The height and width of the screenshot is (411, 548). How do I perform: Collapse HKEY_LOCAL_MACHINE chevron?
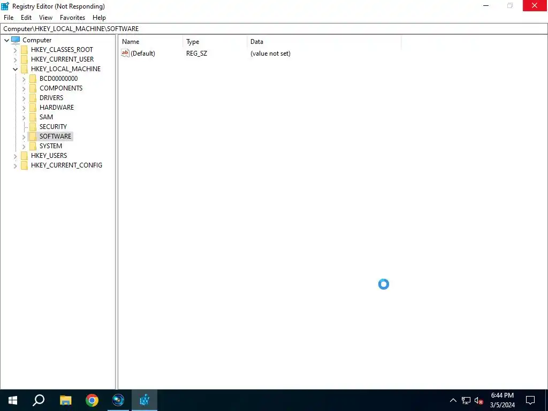tap(15, 69)
